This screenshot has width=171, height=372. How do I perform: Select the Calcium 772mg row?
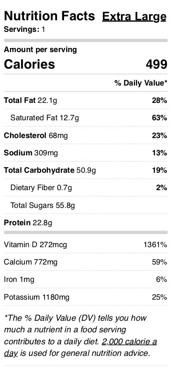(x=85, y=262)
